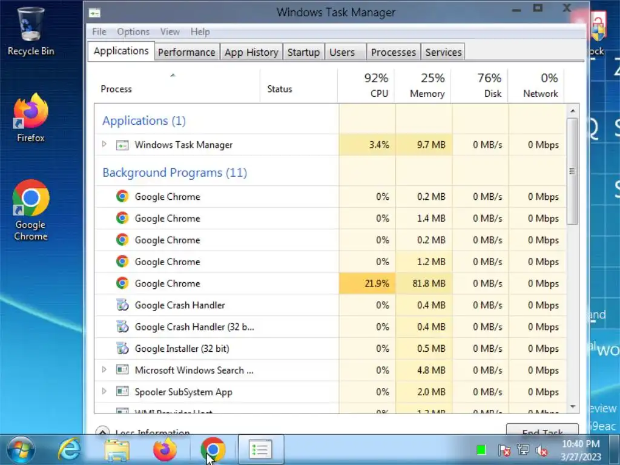Sort by the 92% CPU column header

tap(366, 86)
